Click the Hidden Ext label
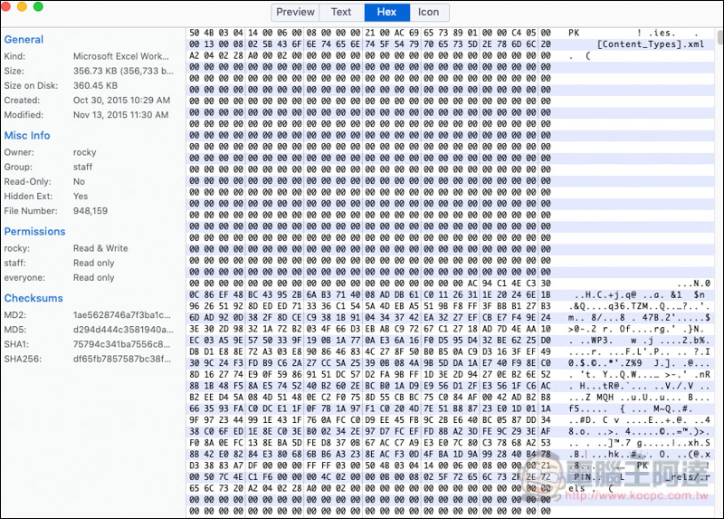 pyautogui.click(x=28, y=196)
